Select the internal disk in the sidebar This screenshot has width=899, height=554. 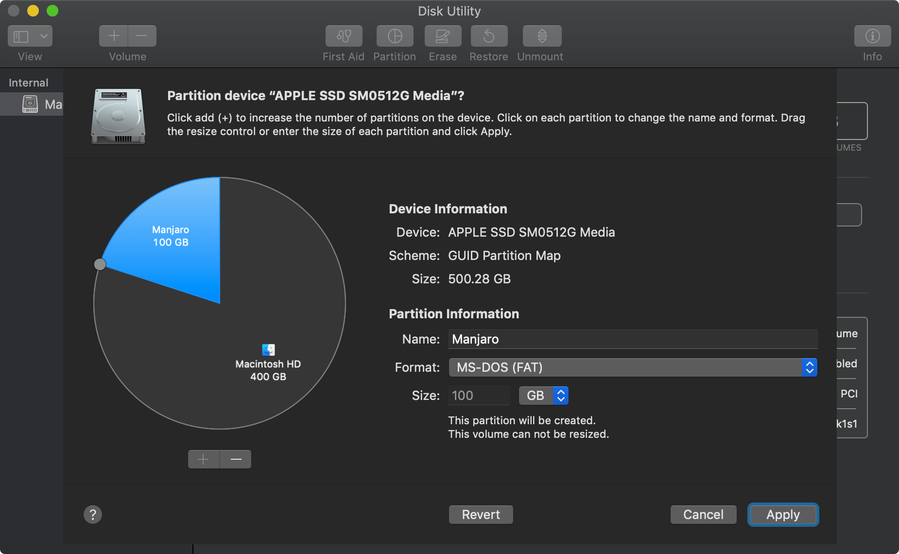[x=32, y=104]
